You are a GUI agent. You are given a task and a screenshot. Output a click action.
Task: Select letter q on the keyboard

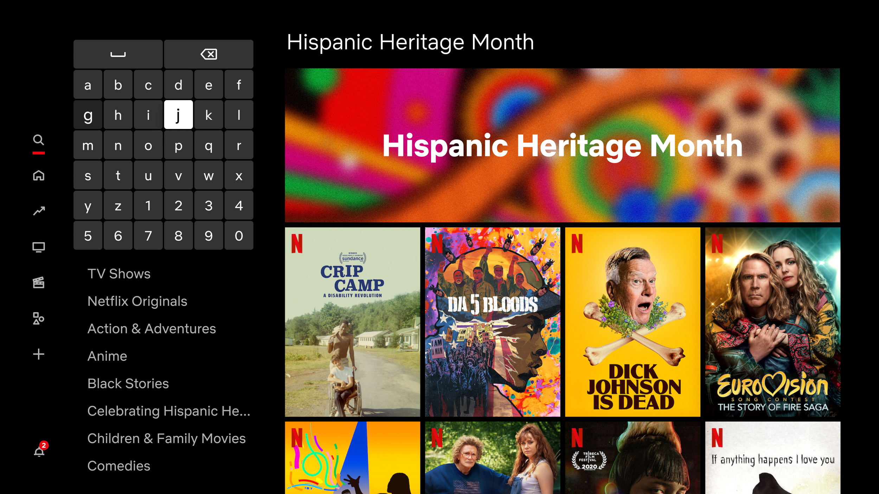click(209, 145)
